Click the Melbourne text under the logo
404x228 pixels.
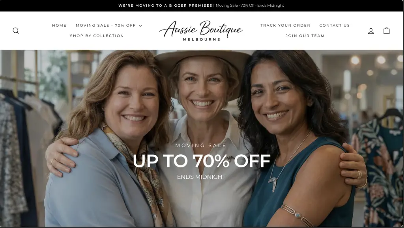(x=202, y=39)
